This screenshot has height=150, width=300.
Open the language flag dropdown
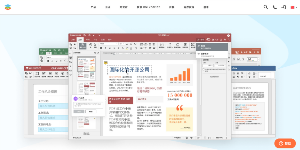(294, 7)
